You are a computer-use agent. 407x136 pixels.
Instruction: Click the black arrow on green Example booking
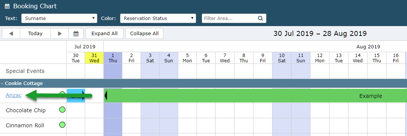[x=106, y=96]
